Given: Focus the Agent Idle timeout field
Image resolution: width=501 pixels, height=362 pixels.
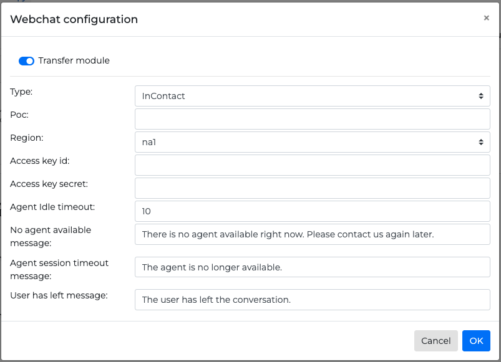Looking at the screenshot, I should click(x=312, y=211).
